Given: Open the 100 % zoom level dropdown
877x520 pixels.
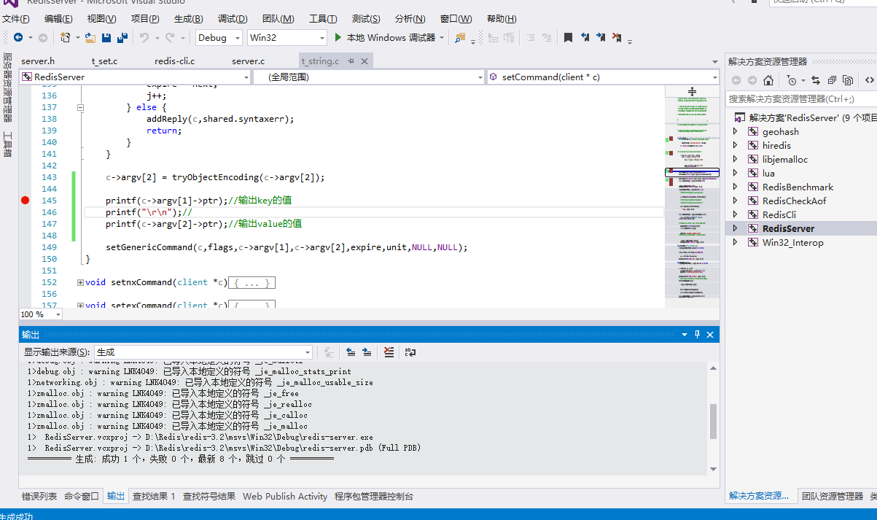Looking at the screenshot, I should click(x=41, y=314).
